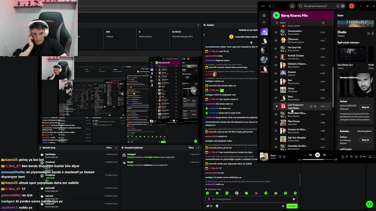Open Spotify friend activity icon
The height and width of the screenshot is (211, 376).
pos(343,6)
